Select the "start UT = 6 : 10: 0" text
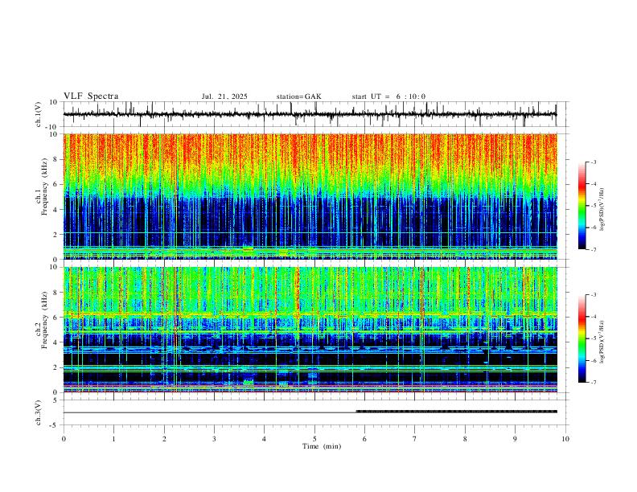 pos(388,96)
